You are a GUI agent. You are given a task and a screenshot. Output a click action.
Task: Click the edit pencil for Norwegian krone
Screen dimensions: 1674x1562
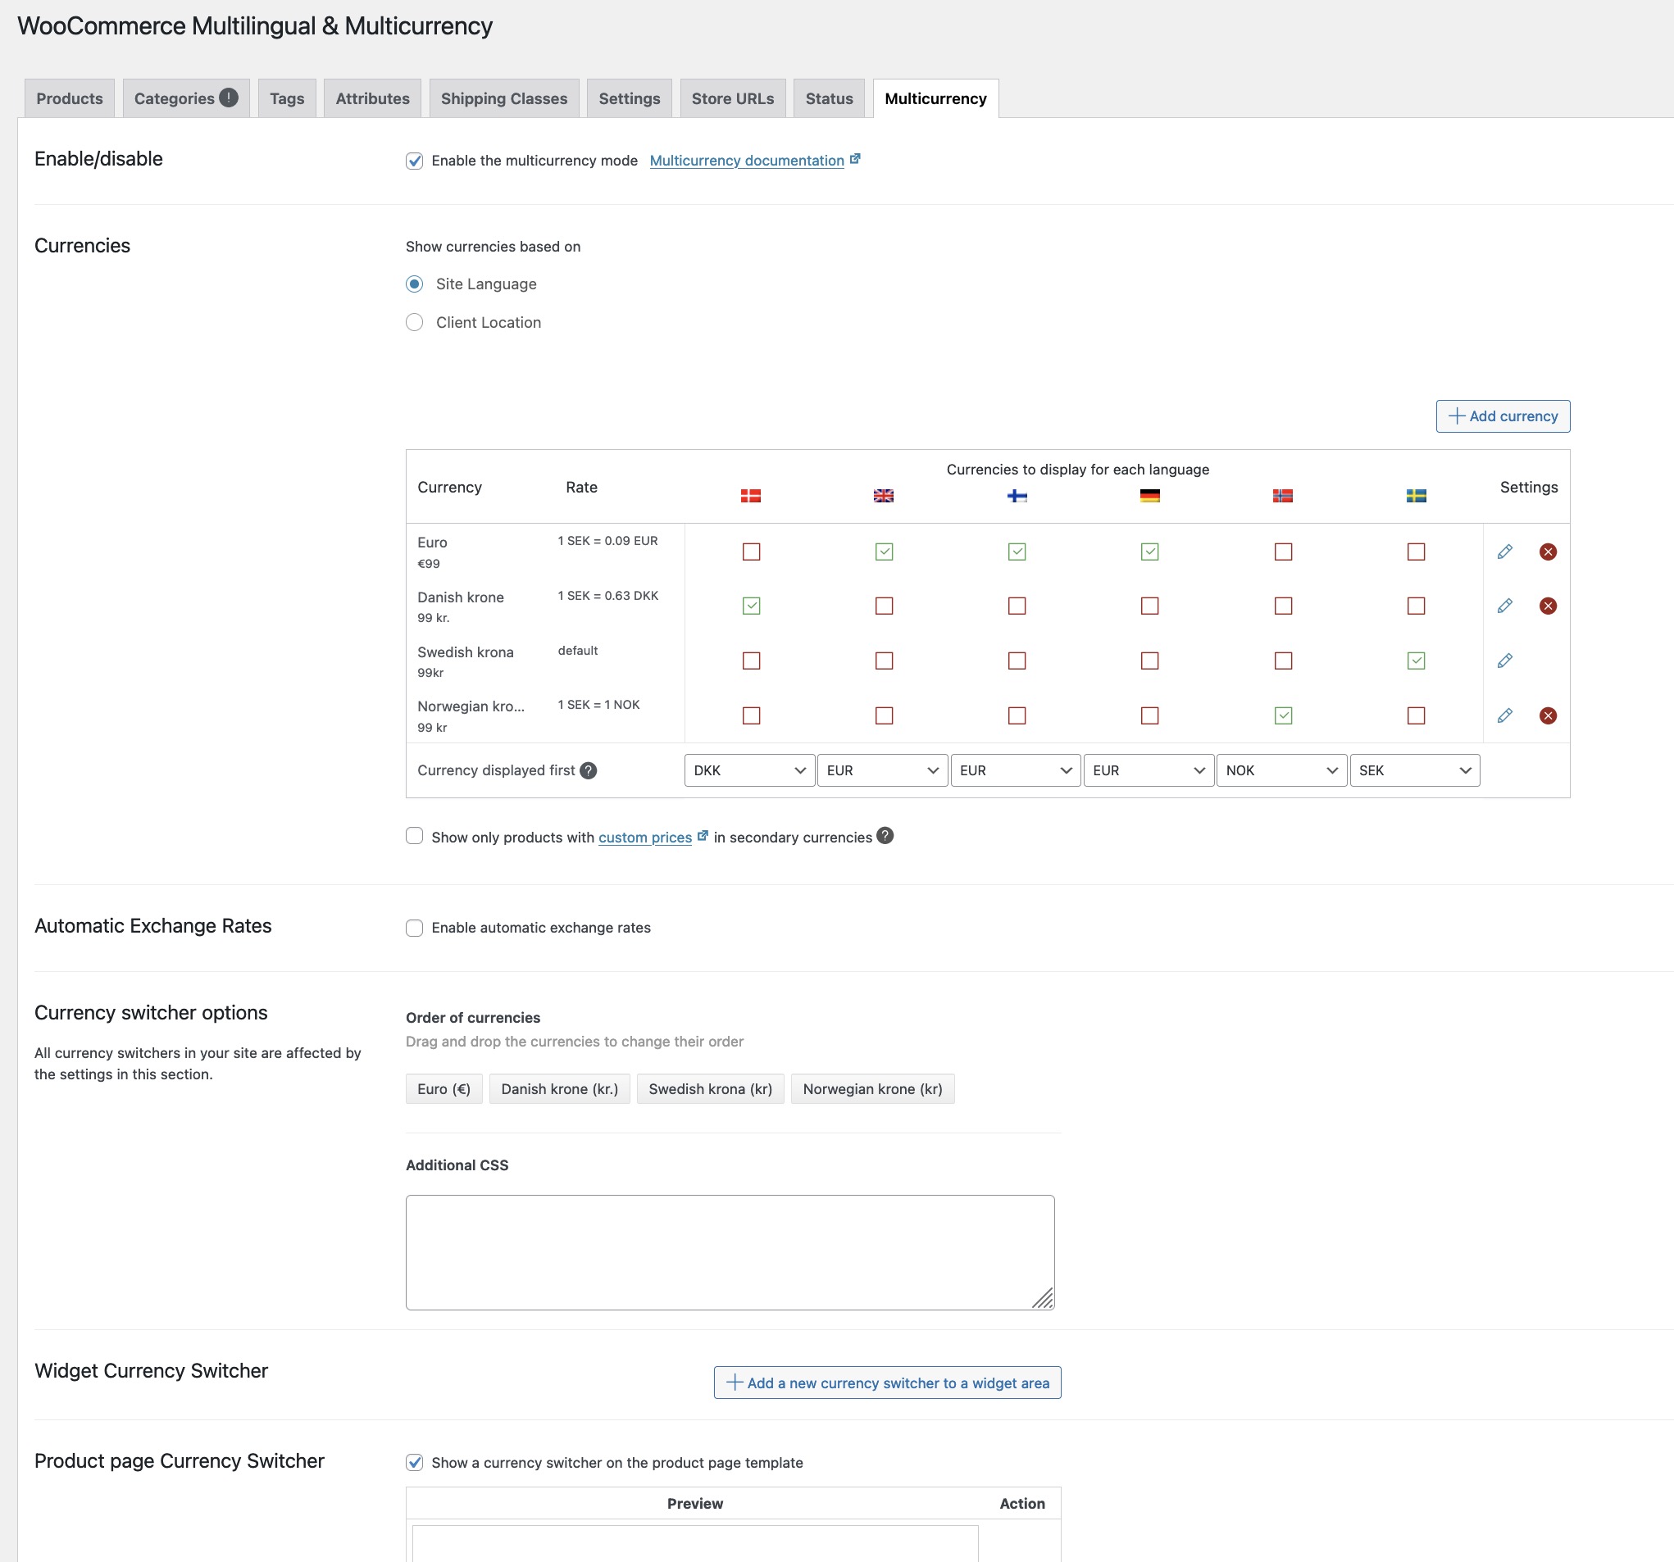[x=1505, y=715]
